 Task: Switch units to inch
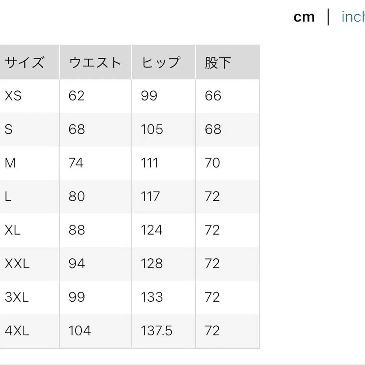click(352, 17)
